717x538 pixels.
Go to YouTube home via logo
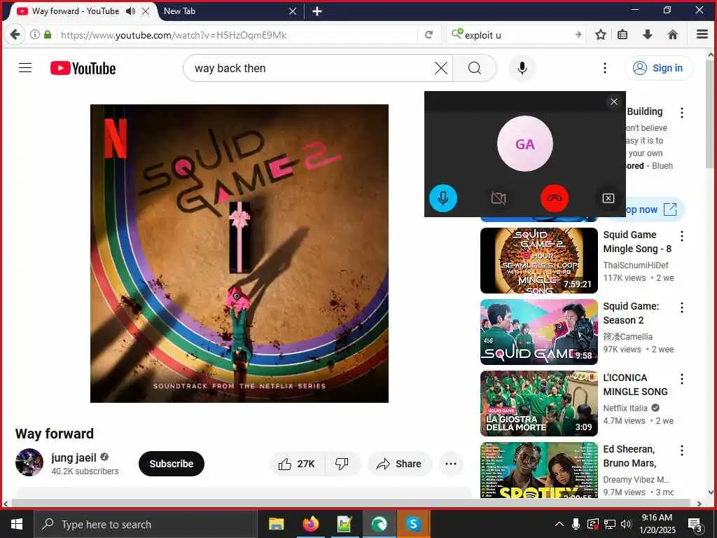pos(83,68)
